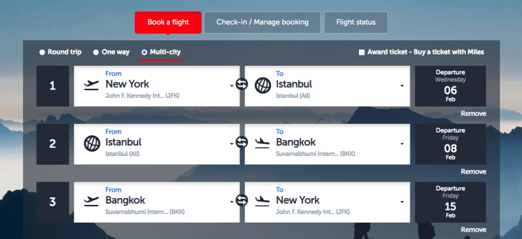522x239 pixels.
Task: Open the departure date 15 Feb picker
Action: point(451,202)
